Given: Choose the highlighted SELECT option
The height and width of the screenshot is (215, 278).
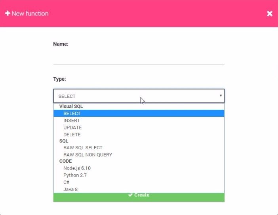Looking at the screenshot, I should point(72,114).
